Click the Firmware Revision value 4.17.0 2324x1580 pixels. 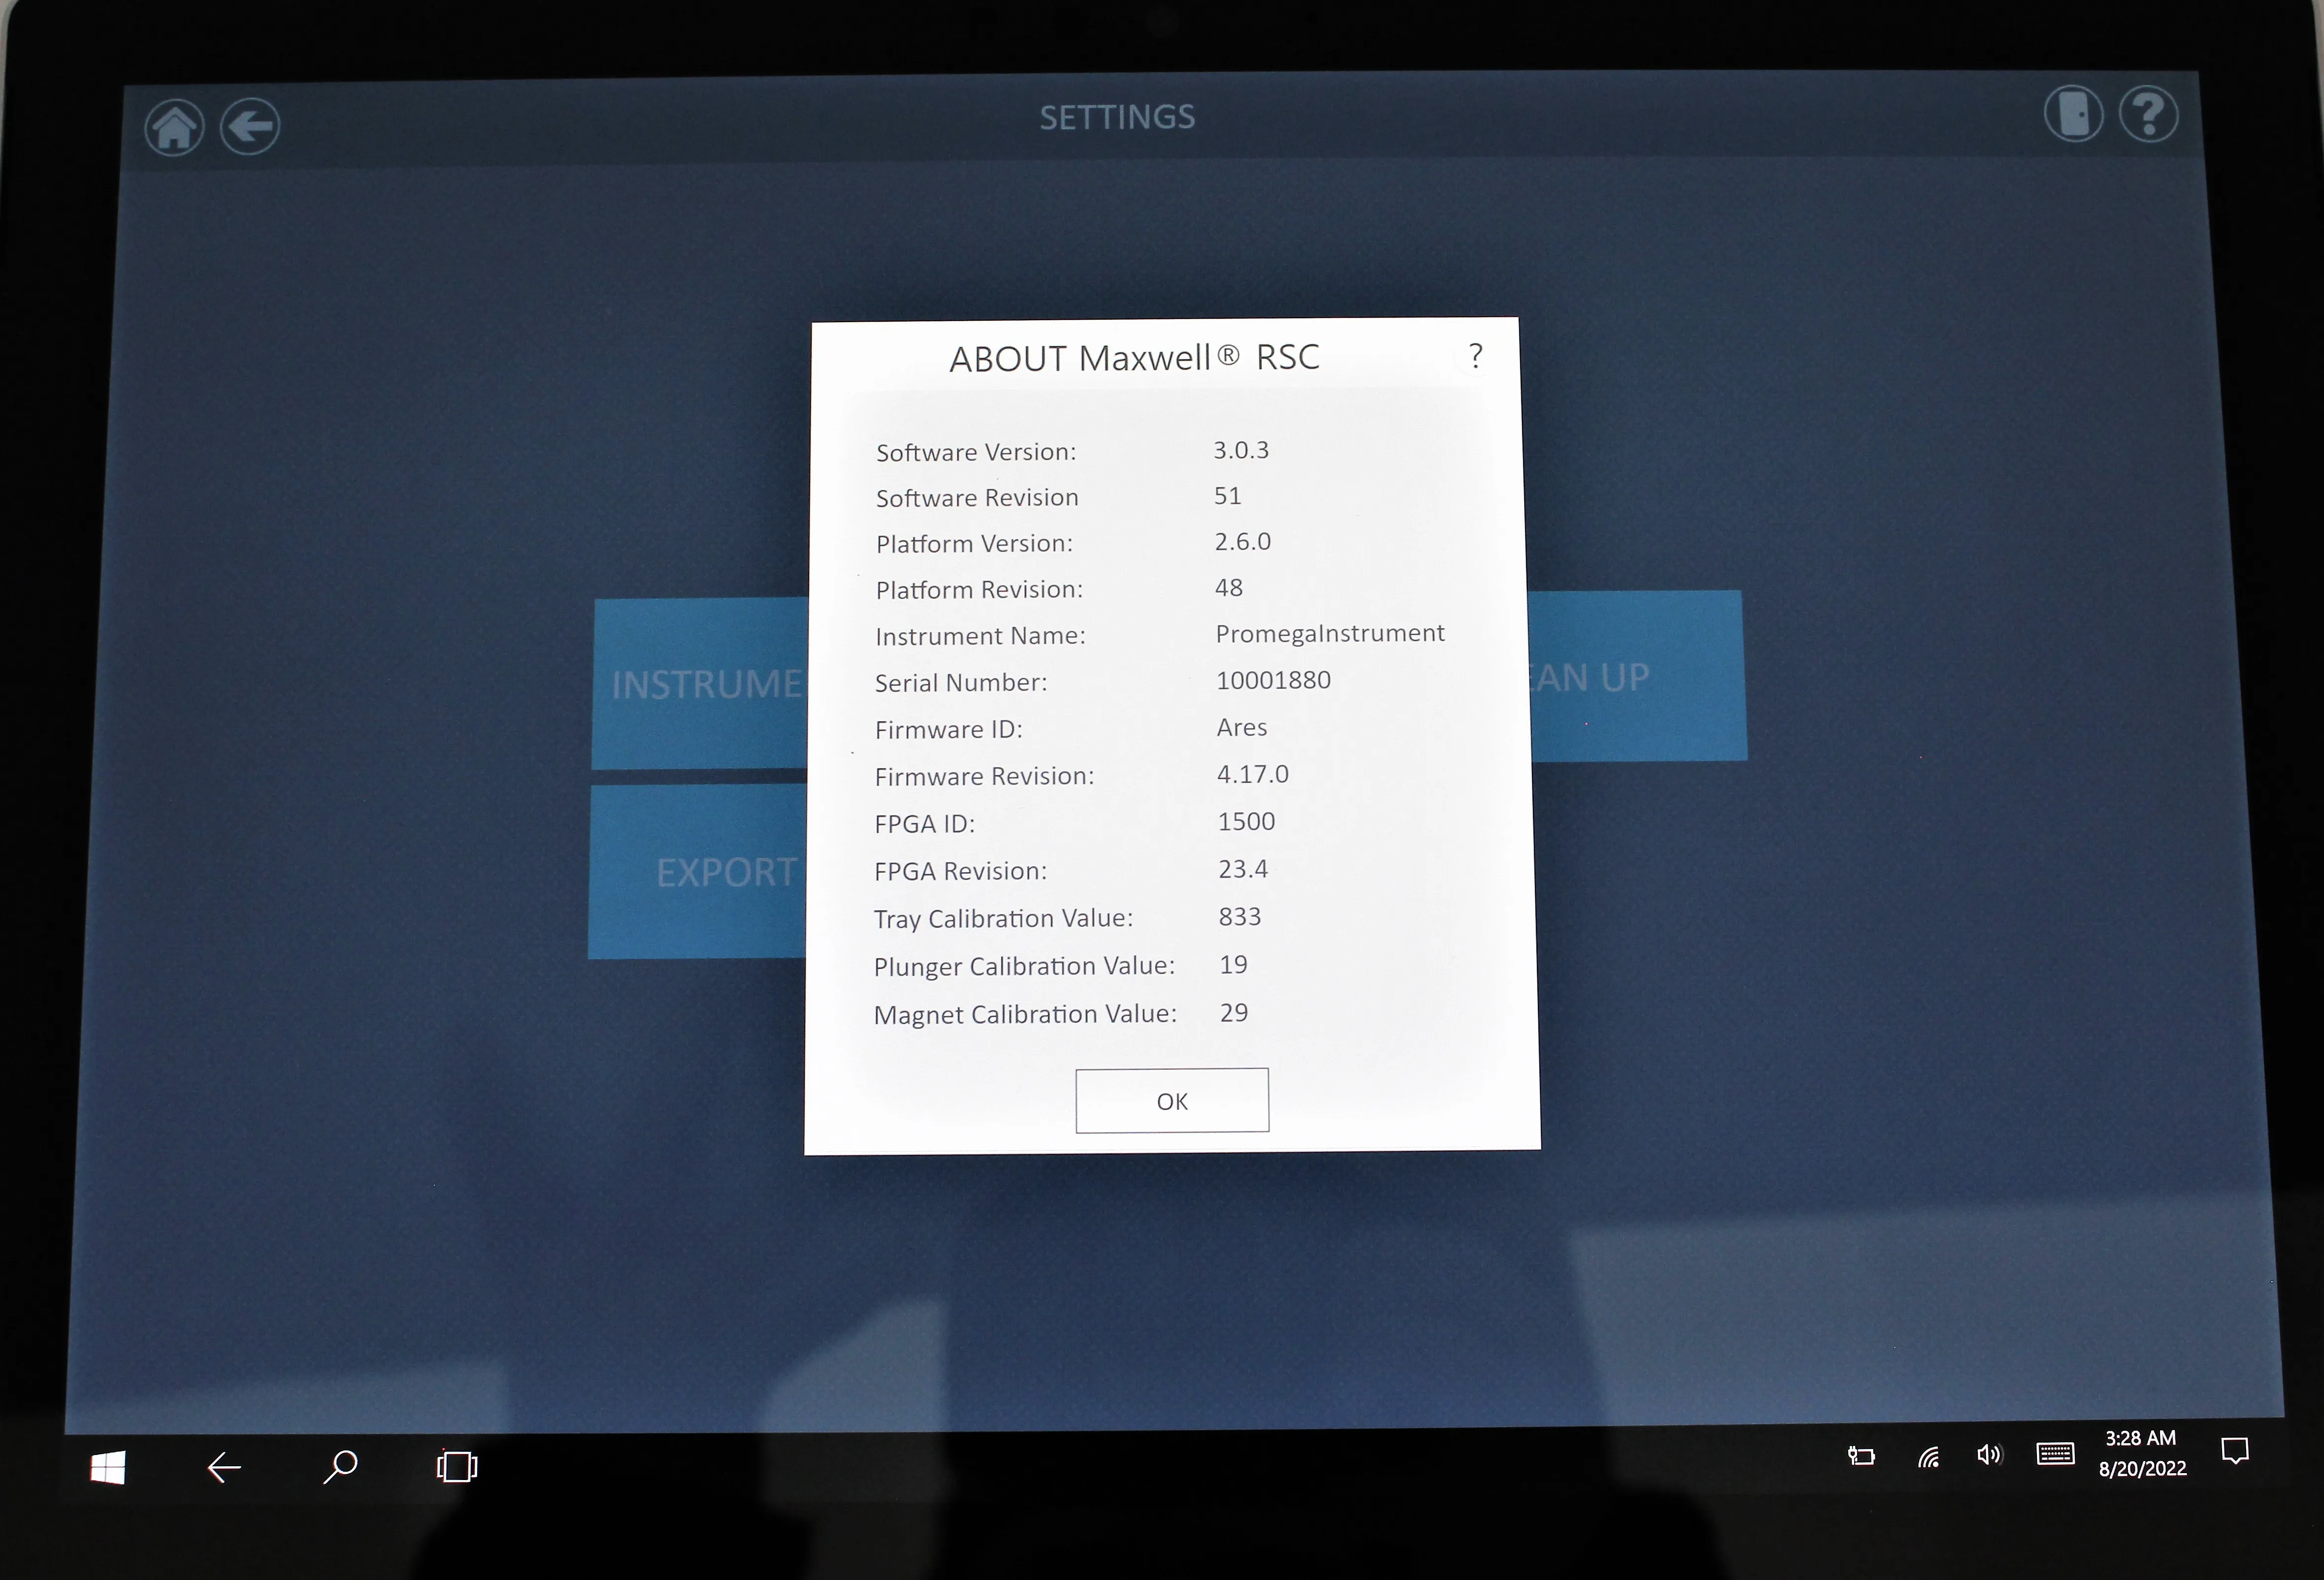click(x=1252, y=774)
